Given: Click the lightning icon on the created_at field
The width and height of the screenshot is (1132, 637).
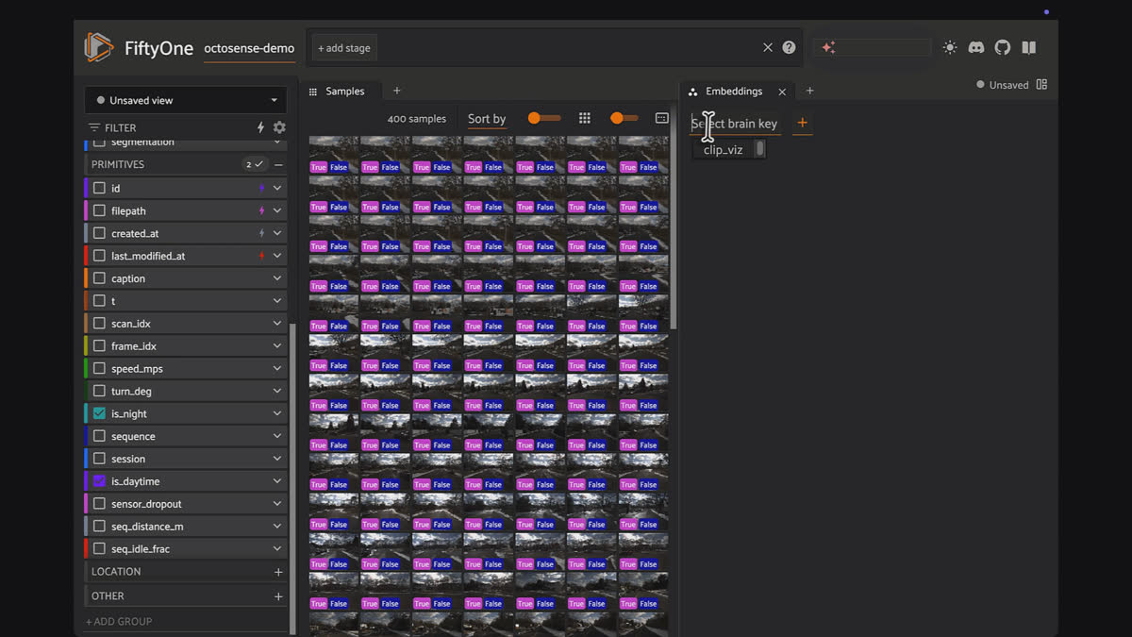Looking at the screenshot, I should (x=261, y=233).
